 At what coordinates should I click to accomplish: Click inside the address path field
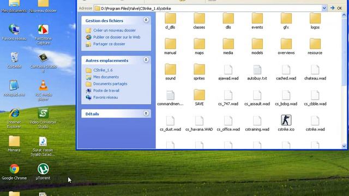(208, 8)
